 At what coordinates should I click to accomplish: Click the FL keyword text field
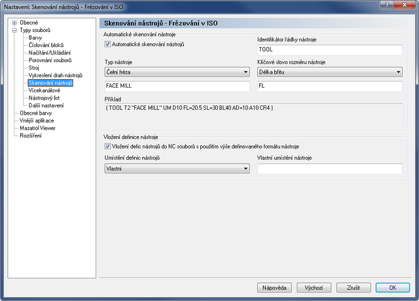[330, 86]
